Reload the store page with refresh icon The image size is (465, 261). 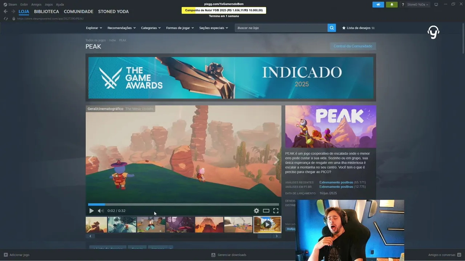(6, 18)
